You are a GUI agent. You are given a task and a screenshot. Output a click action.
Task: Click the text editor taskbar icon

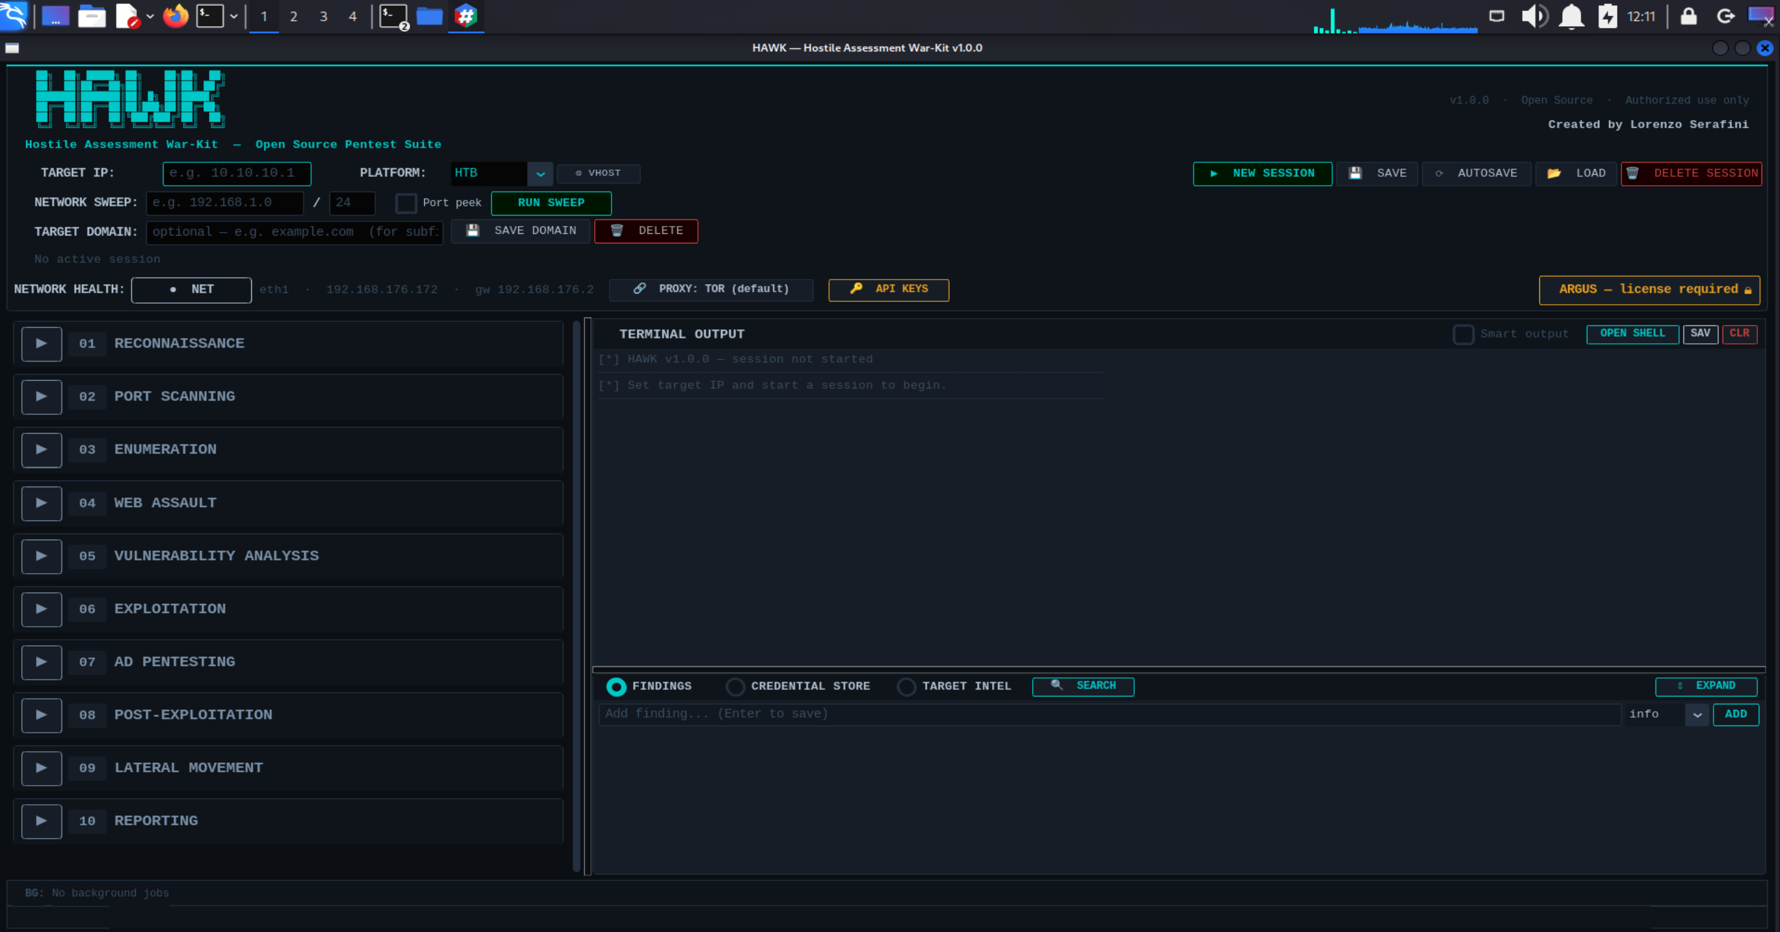click(x=127, y=16)
